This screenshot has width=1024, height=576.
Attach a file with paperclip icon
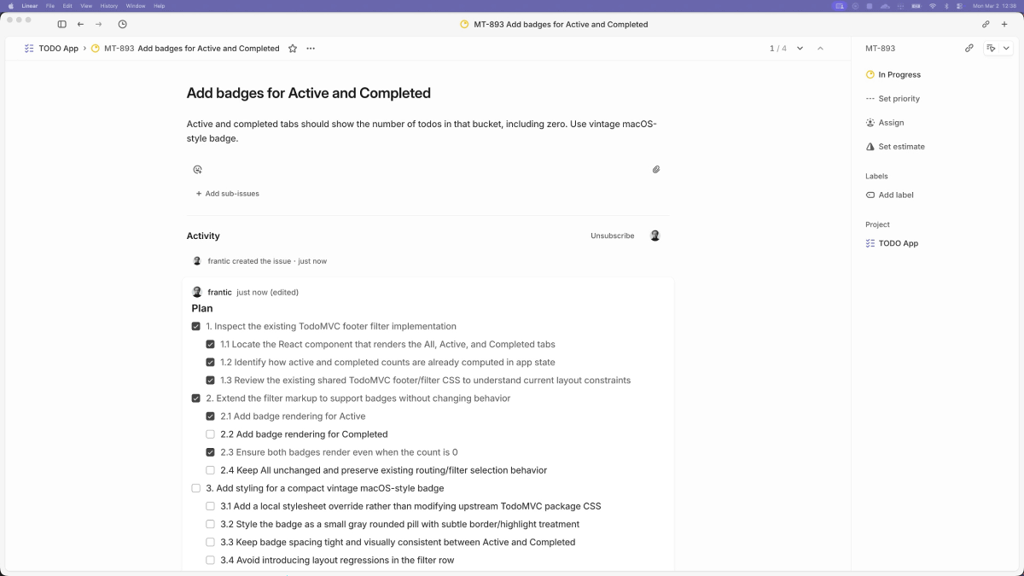pyautogui.click(x=656, y=170)
